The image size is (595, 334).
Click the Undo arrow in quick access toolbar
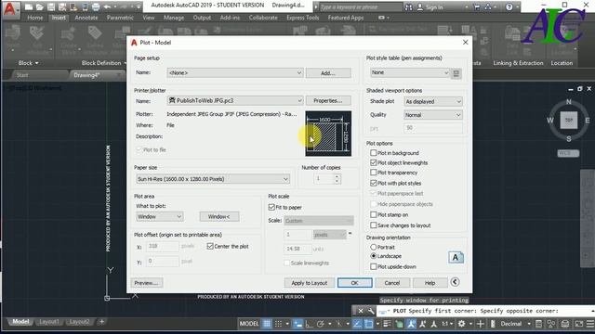108,6
